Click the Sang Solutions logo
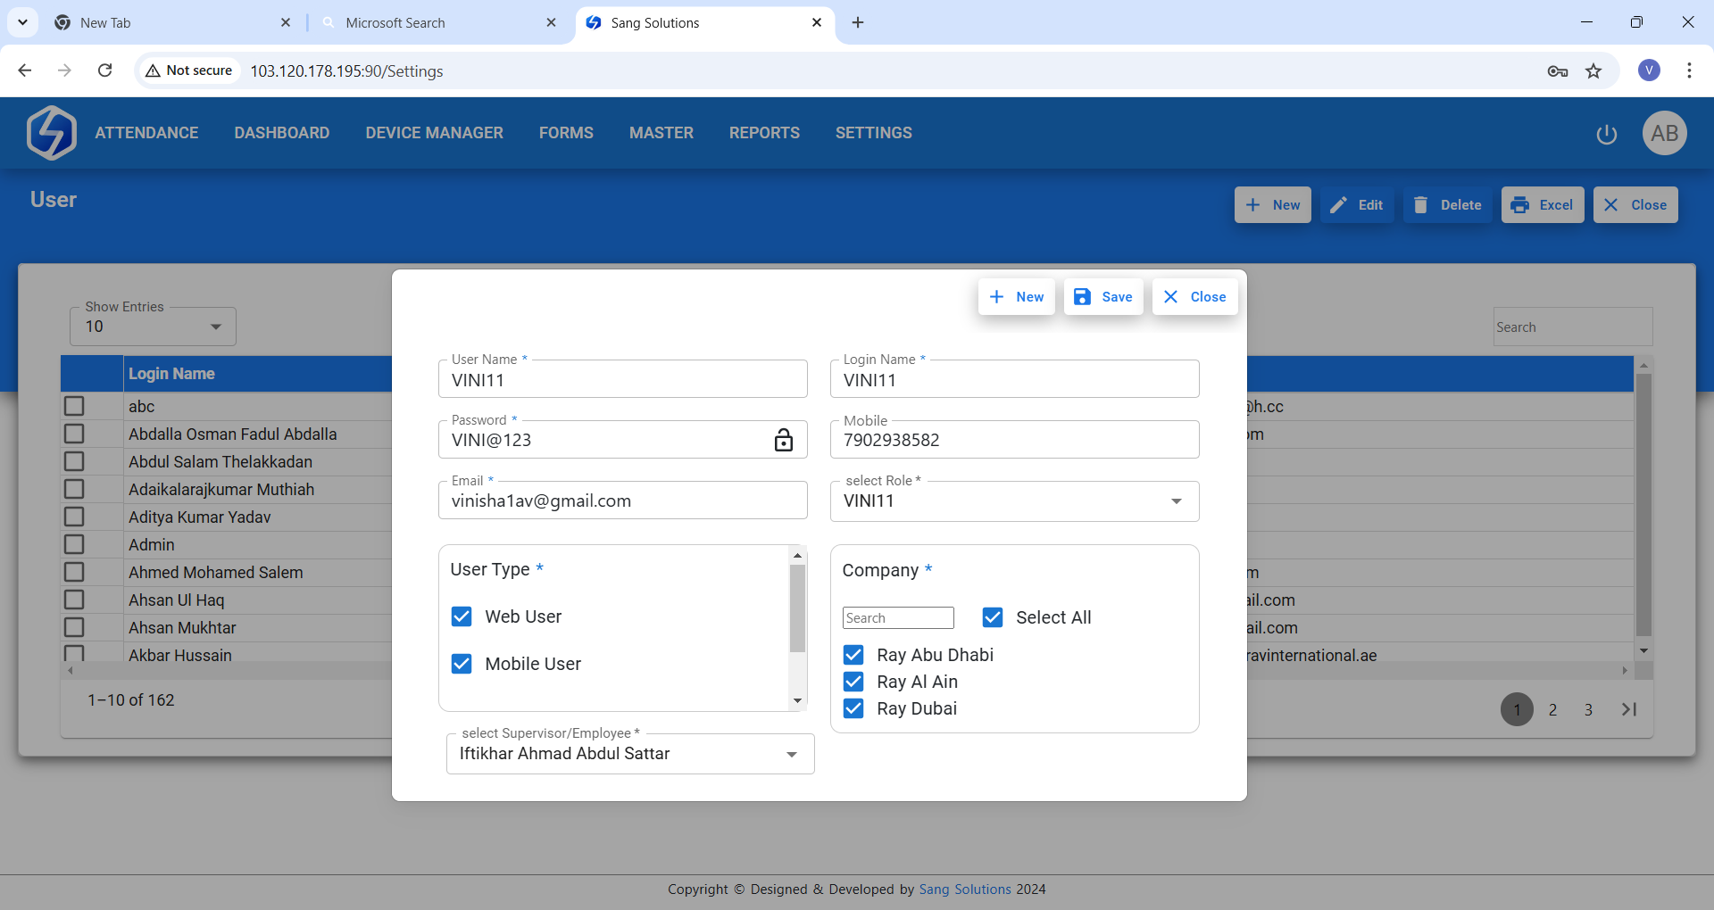This screenshot has height=910, width=1714. click(x=52, y=133)
